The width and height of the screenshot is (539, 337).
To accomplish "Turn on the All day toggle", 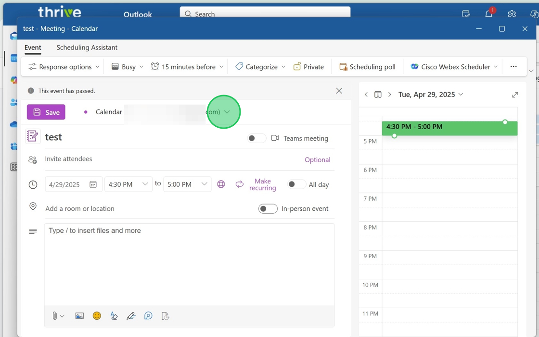I will (296, 184).
